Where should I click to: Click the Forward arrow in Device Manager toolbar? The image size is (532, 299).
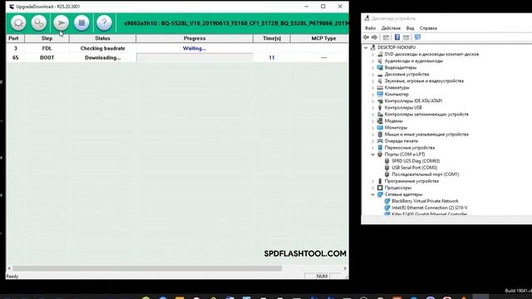click(x=374, y=37)
